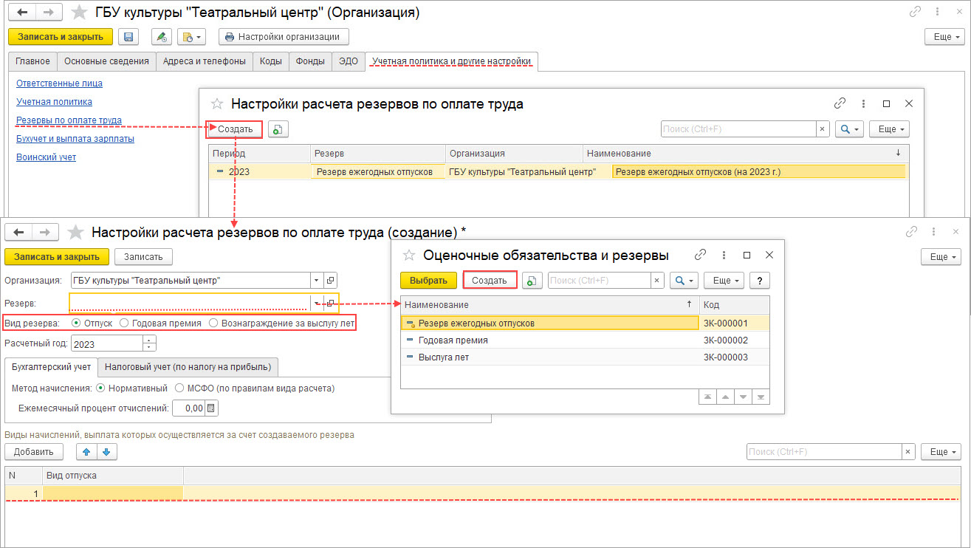
Task: Jump to list start with top arrow
Action: point(707,397)
